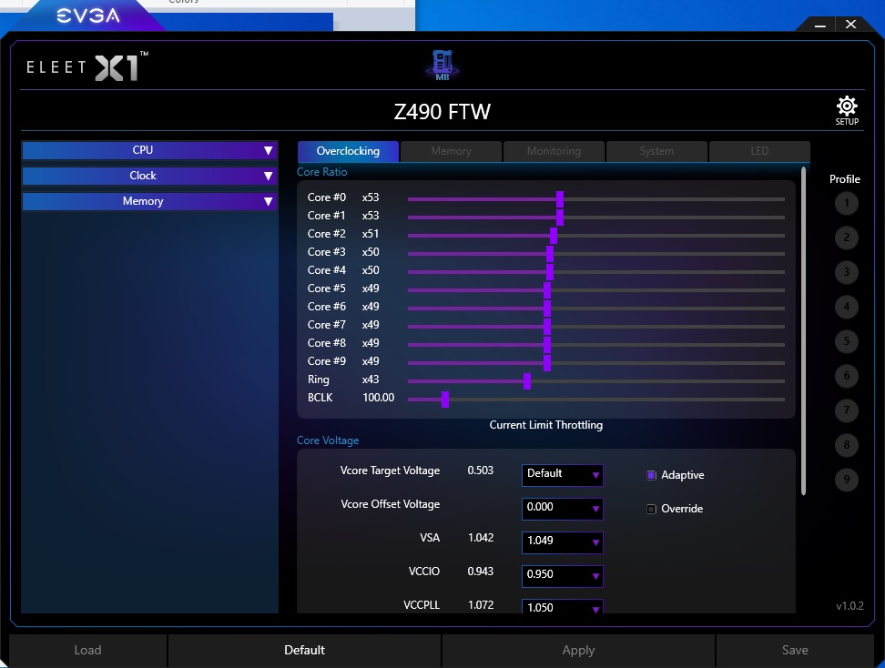Open the Setup gear icon
Image resolution: width=885 pixels, height=668 pixels.
847,111
